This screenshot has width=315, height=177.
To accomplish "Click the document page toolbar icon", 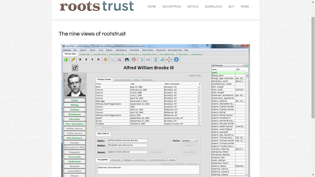I will [x=155, y=59].
